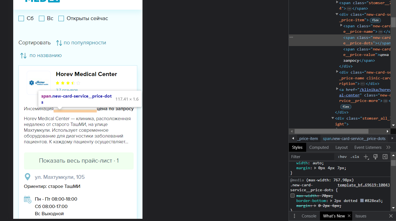Click the star rating under Horev Medical Center
The image size is (396, 221).
click(68, 83)
